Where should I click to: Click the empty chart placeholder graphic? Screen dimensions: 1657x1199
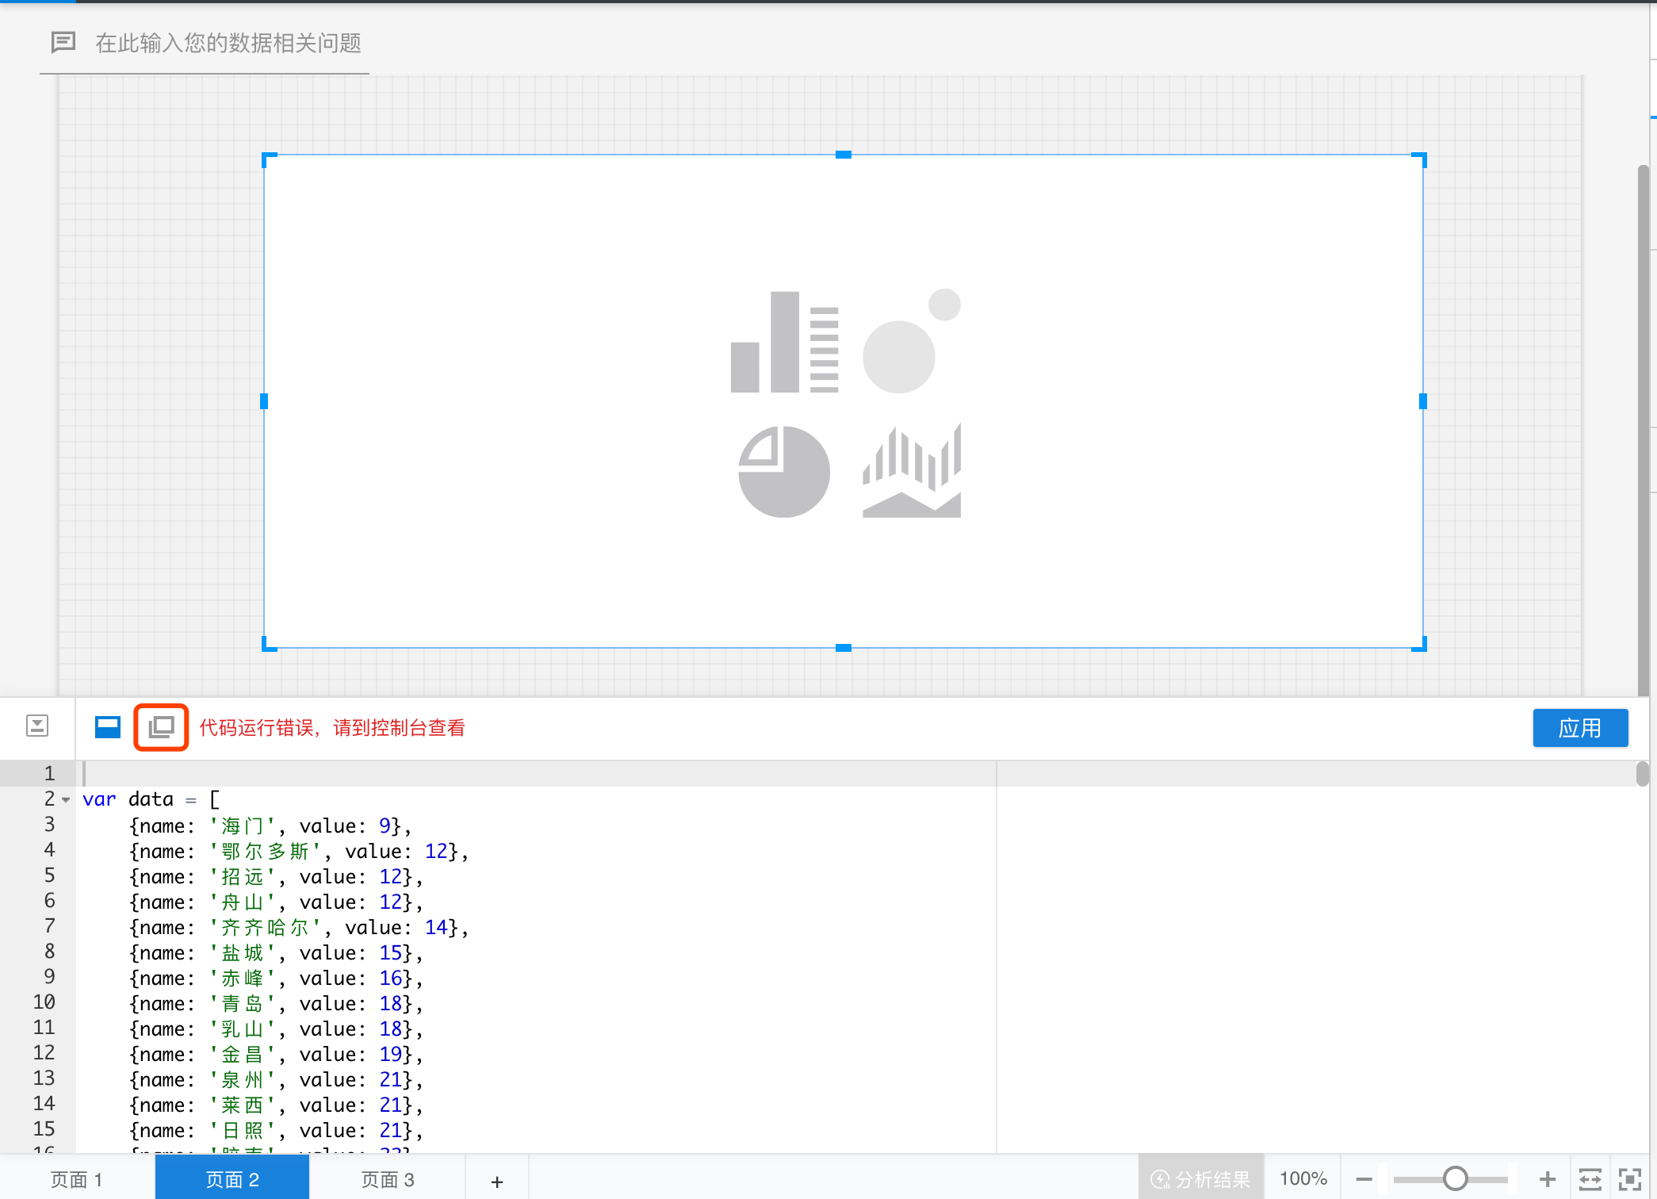click(x=844, y=403)
